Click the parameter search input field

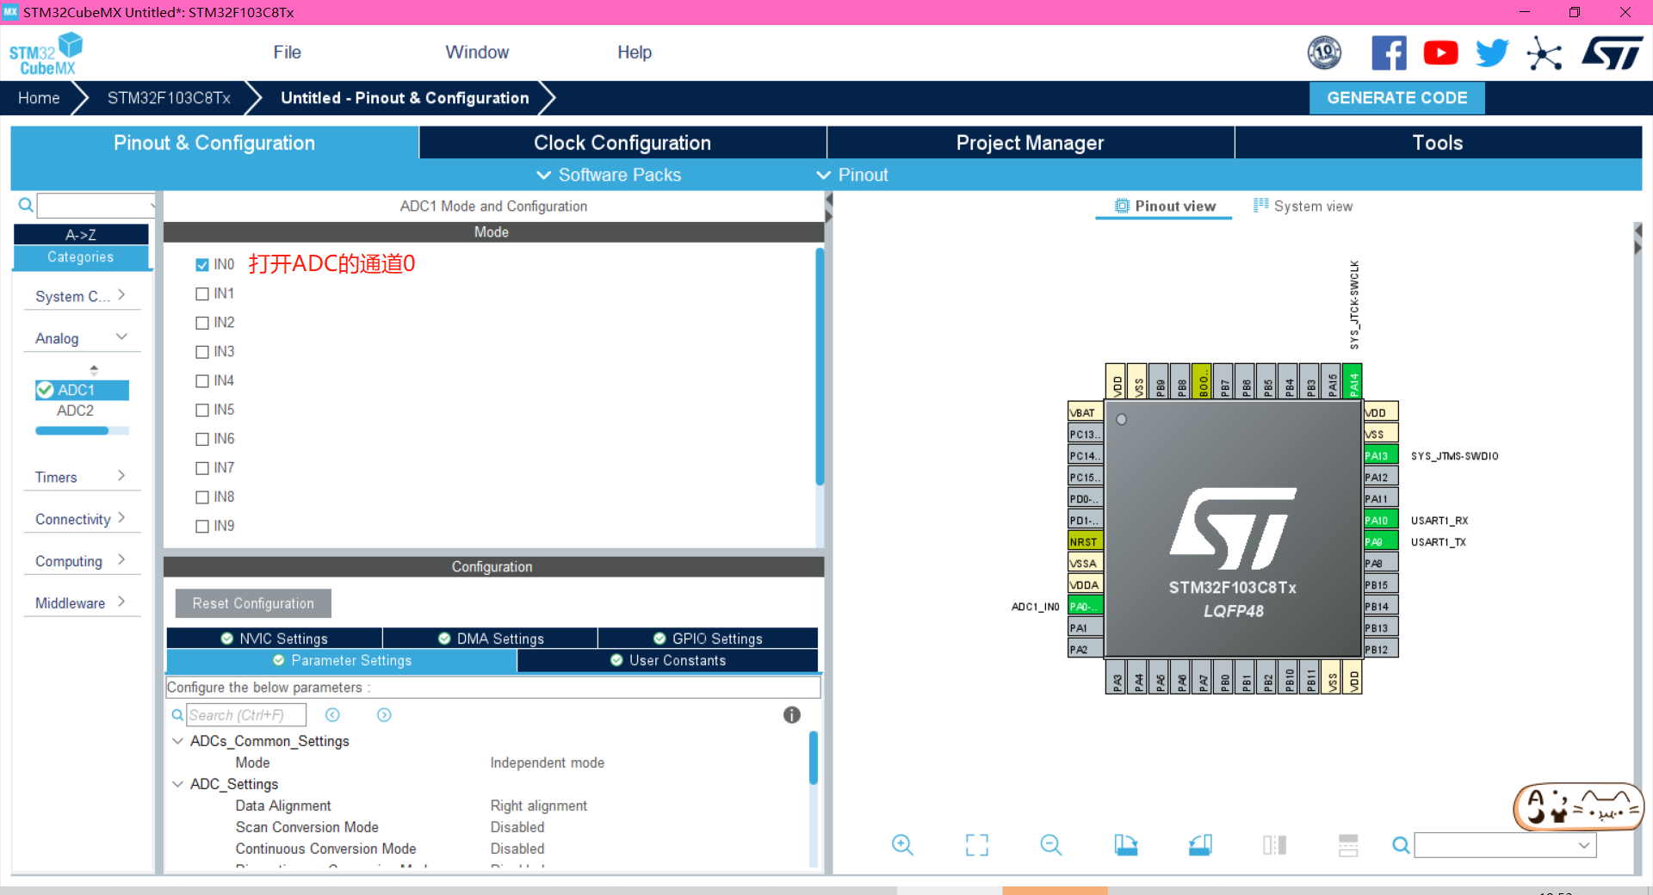click(246, 715)
